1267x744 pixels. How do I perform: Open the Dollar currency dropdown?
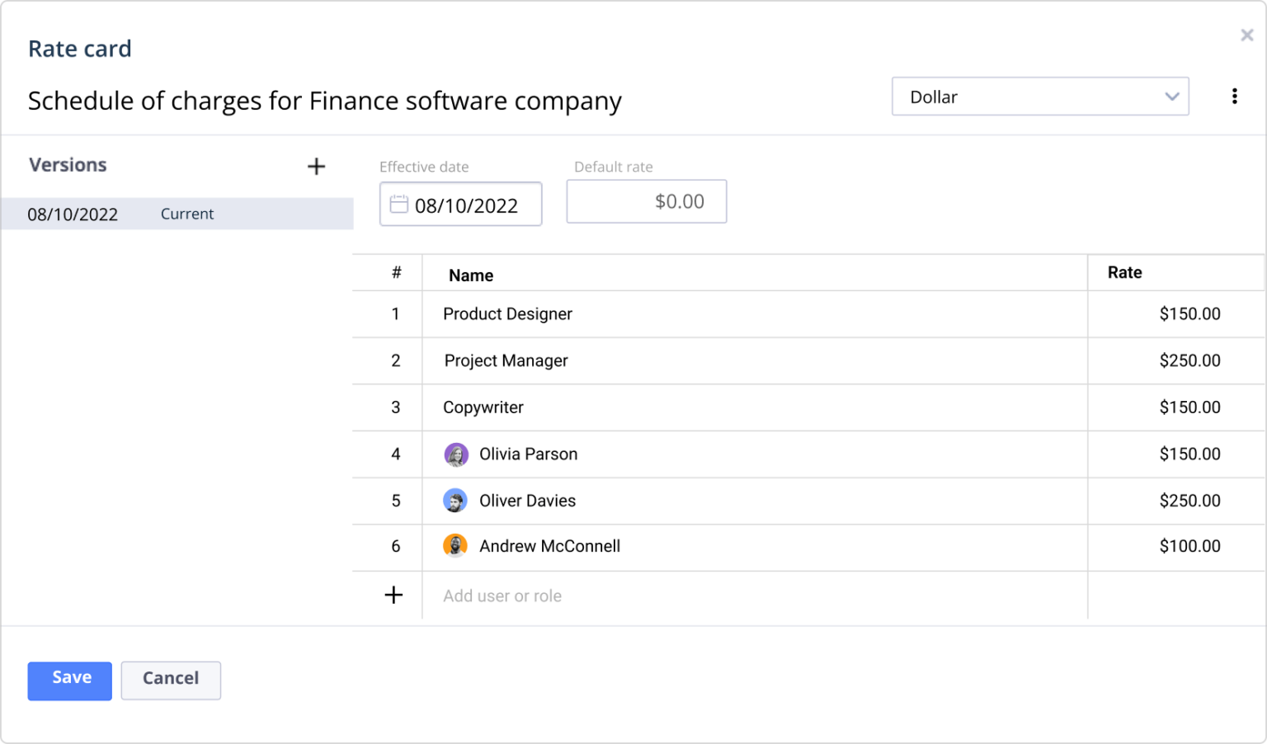point(1039,97)
